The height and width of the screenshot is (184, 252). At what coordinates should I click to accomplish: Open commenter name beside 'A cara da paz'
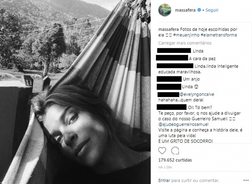(172, 58)
